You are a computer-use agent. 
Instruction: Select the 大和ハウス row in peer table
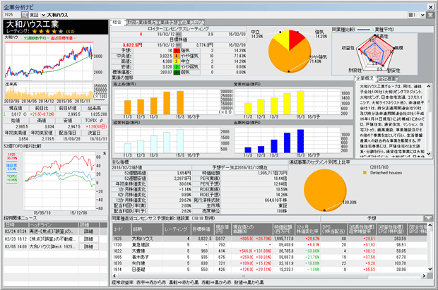coord(270,238)
